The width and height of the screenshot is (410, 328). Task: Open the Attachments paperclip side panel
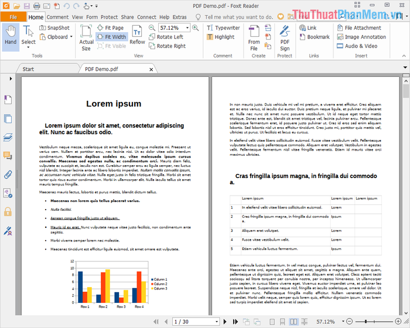point(8,174)
